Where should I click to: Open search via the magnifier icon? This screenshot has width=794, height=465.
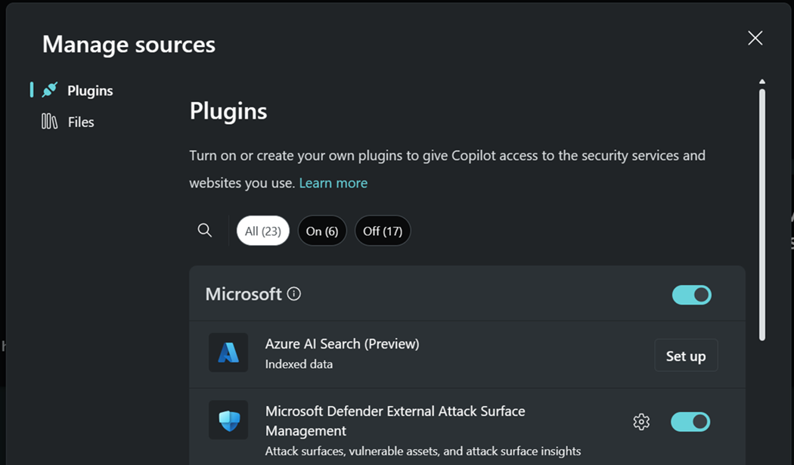pos(204,230)
